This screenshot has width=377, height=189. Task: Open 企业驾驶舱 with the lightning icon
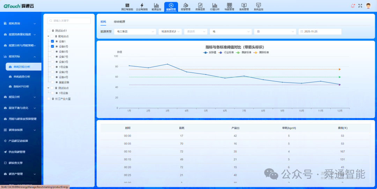(x=142, y=7)
